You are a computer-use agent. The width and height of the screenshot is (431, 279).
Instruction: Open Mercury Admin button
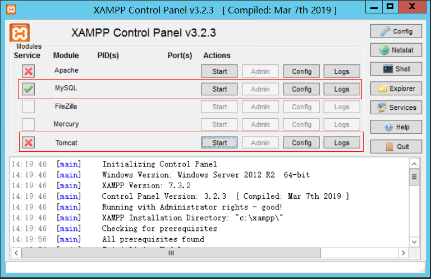[x=260, y=124]
